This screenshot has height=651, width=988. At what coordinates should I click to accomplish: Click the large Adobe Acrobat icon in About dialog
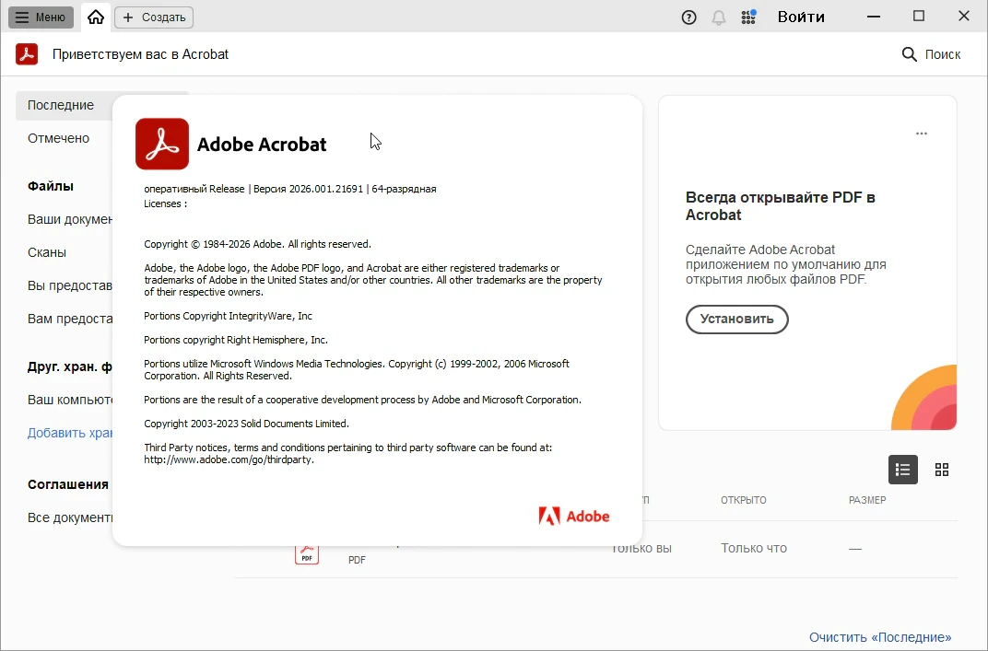[x=162, y=144]
